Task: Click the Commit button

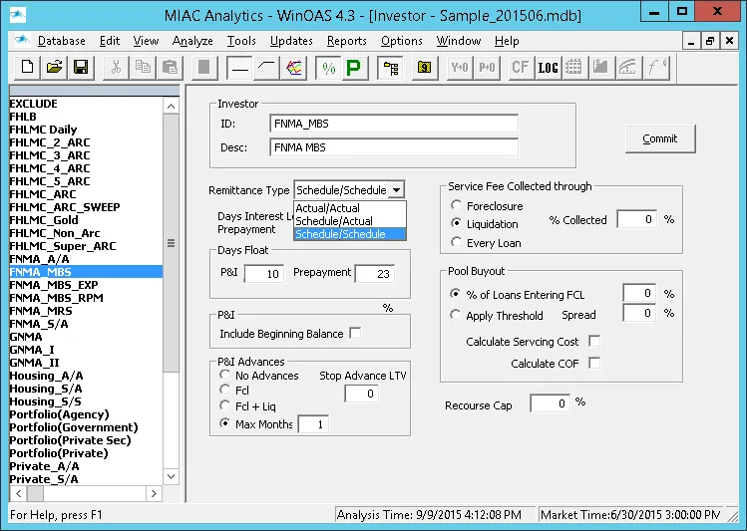Action: pos(660,138)
